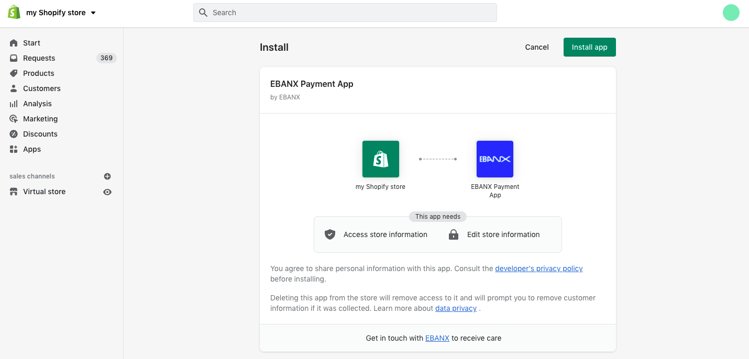Click the Customers person icon

click(14, 88)
